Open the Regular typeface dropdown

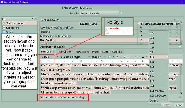[x=98, y=57]
